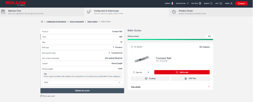This screenshot has height=102, width=253.
Task: Expand the Length Preset Length row
Action: tap(82, 63)
